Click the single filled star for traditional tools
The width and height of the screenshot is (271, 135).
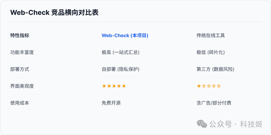[199, 86]
